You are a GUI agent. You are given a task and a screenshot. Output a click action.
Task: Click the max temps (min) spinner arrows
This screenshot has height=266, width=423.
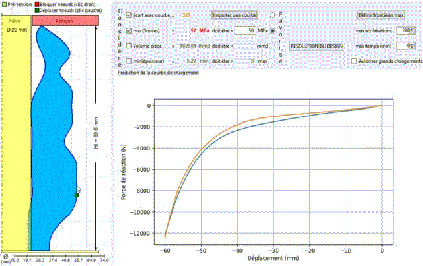pos(411,46)
